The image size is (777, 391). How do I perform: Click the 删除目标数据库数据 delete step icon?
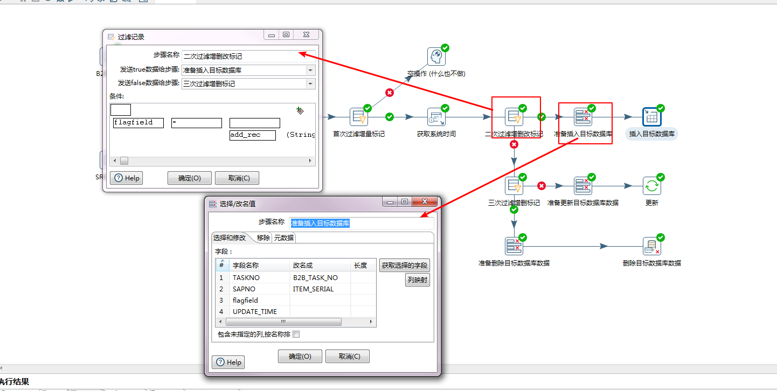click(x=652, y=246)
